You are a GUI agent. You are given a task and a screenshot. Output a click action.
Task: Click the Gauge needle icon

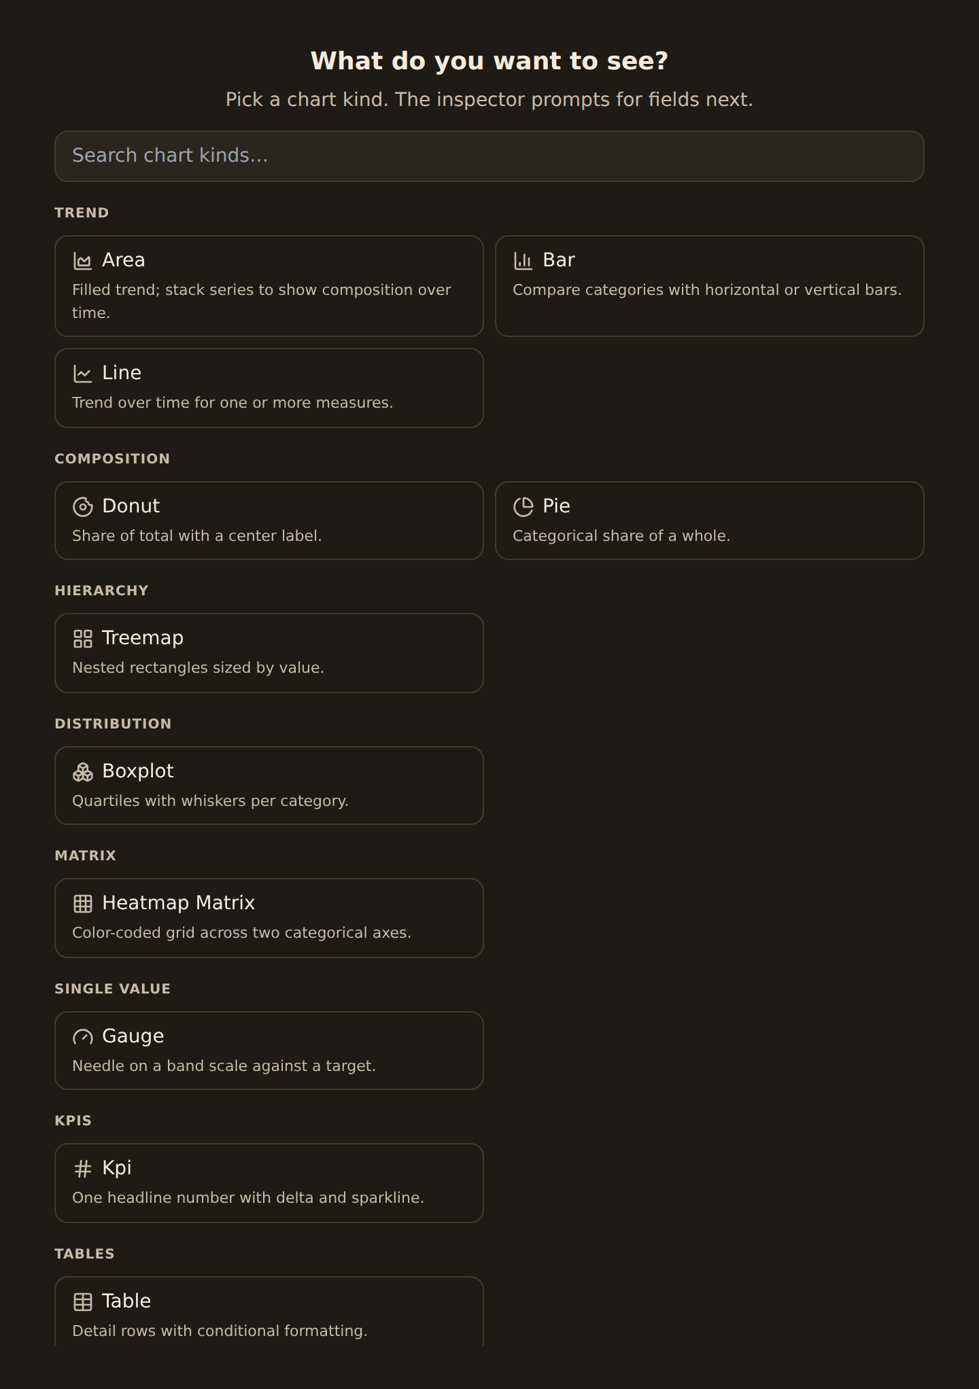coord(82,1037)
